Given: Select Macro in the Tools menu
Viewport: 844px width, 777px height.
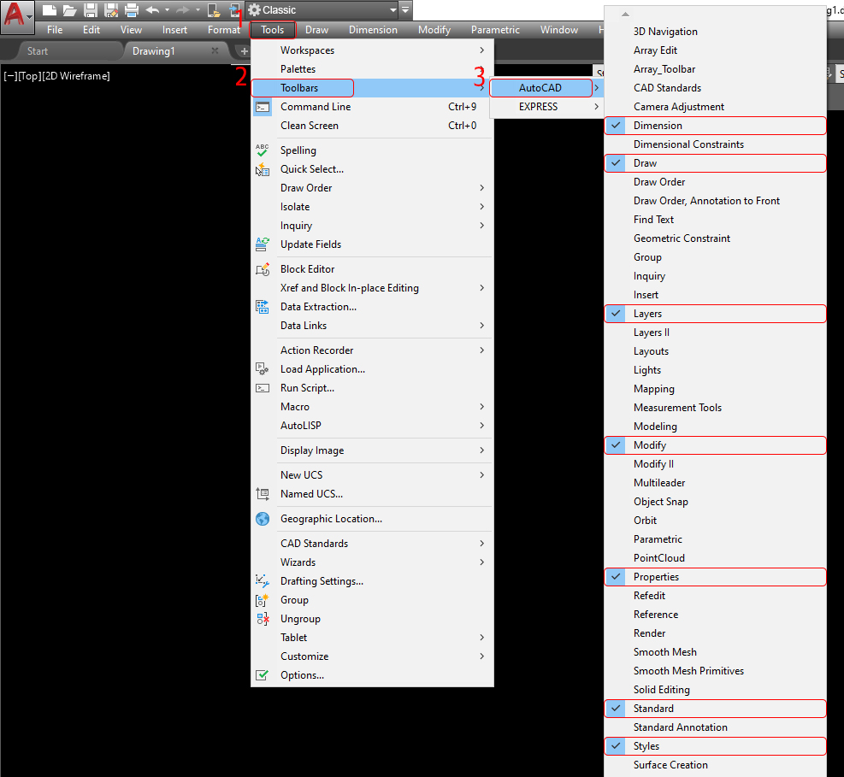Looking at the screenshot, I should coord(372,407).
